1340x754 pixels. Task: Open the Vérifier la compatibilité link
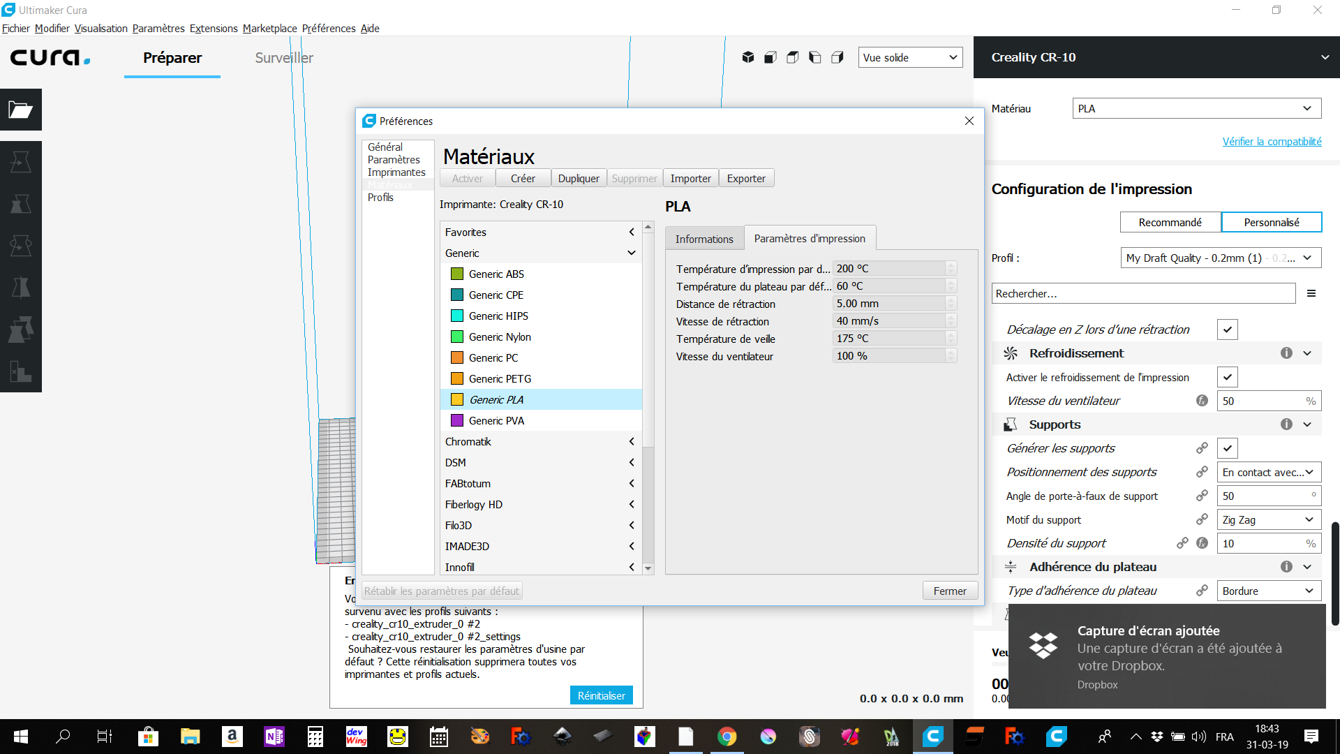click(1272, 142)
